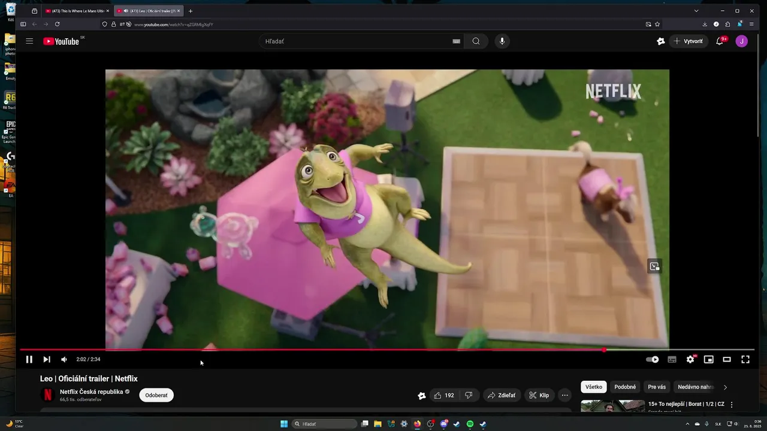Click the sparkle icon left of like button
Screen dimensions: 767x431
(x=422, y=395)
